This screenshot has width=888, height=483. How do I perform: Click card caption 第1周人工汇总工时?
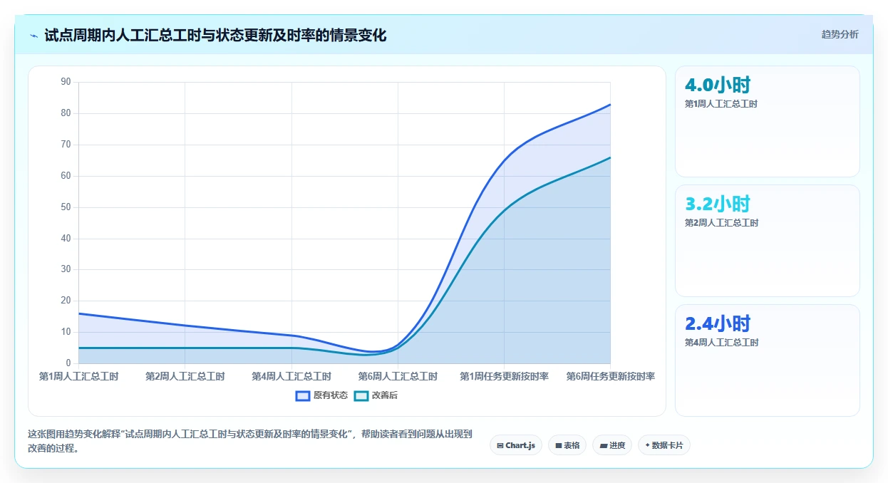tap(721, 104)
